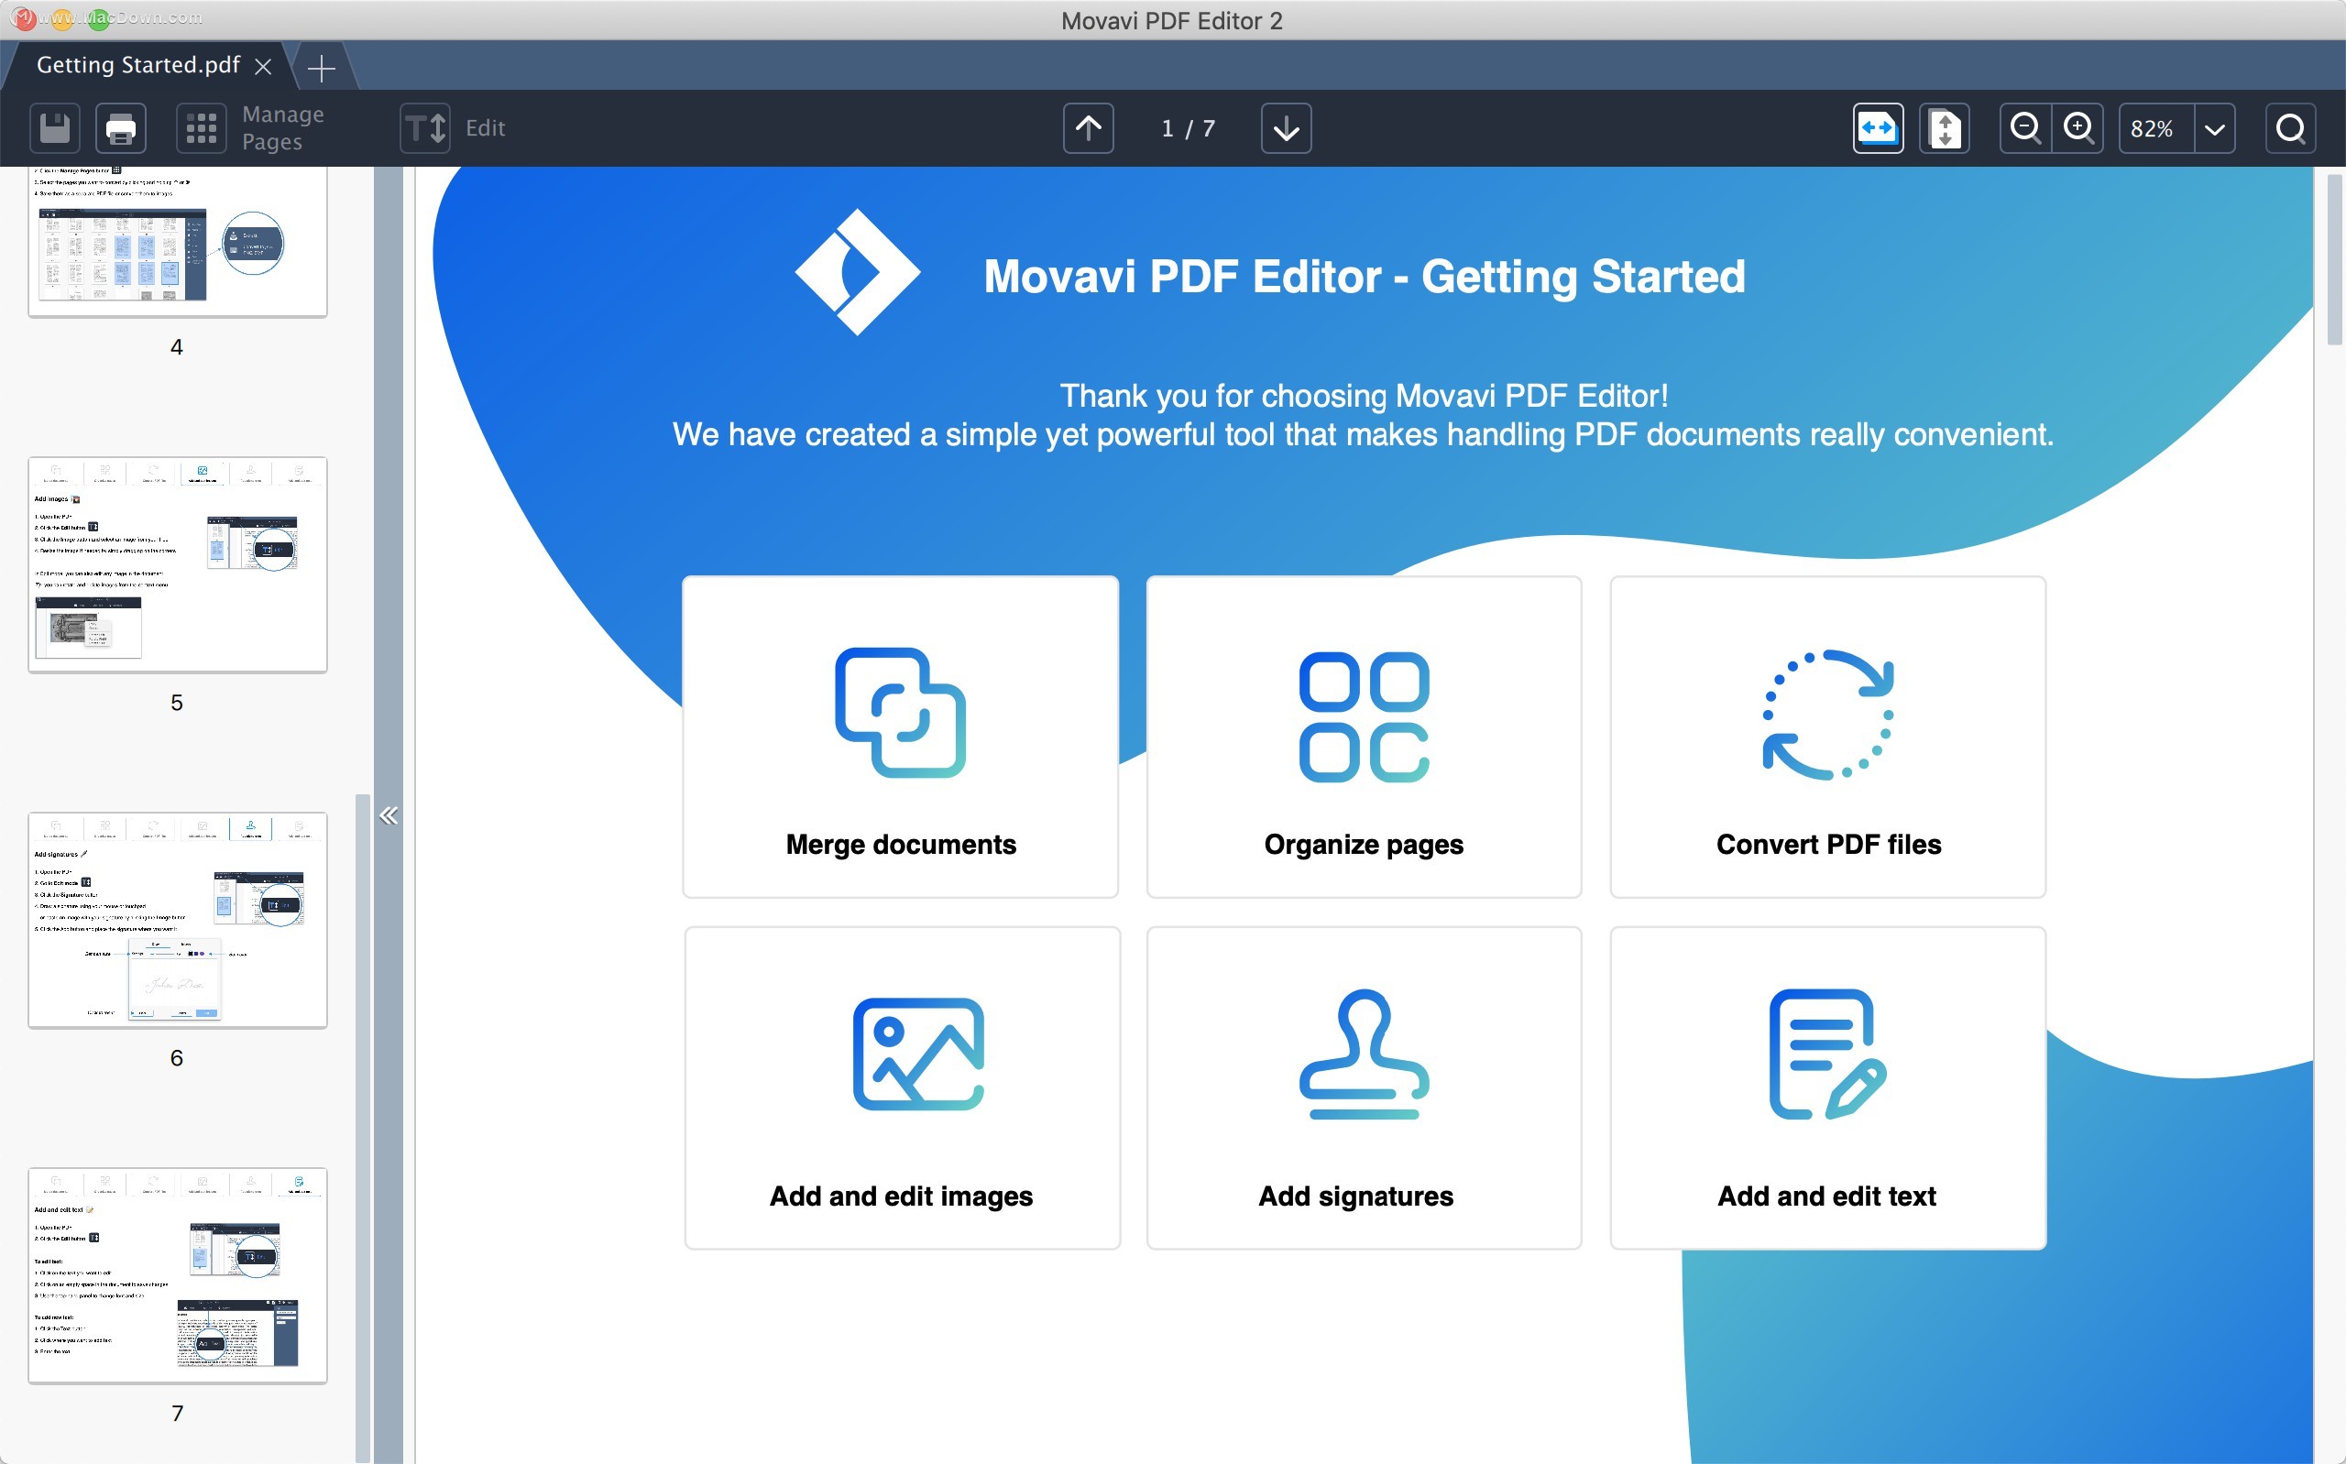
Task: Select page 5 thumbnail
Action: click(178, 564)
